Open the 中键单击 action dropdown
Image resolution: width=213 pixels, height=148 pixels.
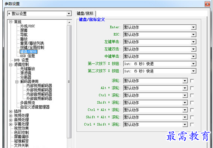[x=160, y=57]
